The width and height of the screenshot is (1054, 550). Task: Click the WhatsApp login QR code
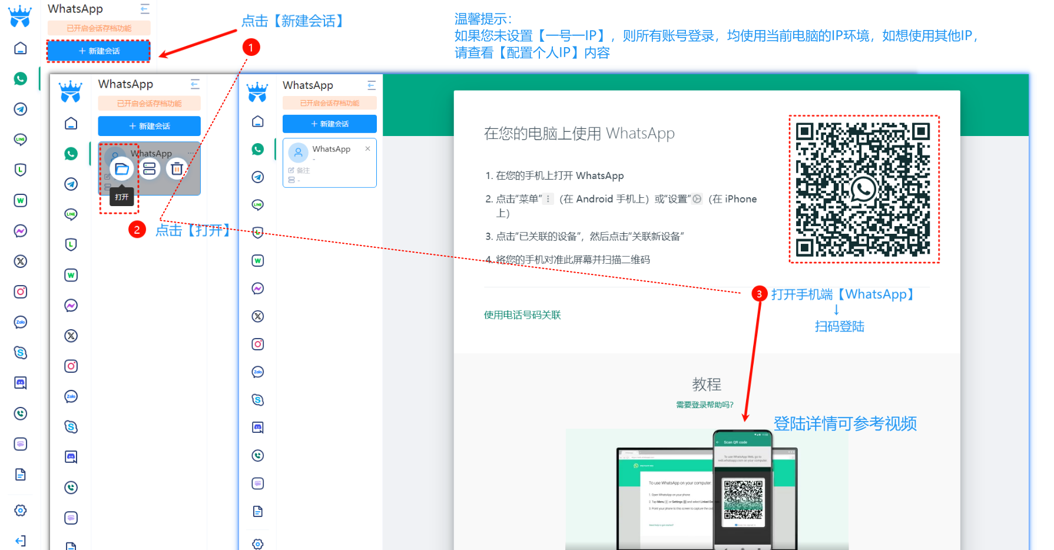863,189
